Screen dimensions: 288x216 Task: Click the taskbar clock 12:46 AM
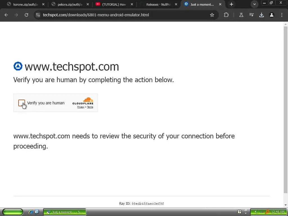tap(278, 212)
